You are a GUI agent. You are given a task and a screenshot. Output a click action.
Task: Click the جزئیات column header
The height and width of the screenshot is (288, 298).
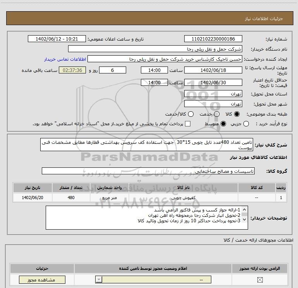[42, 268]
